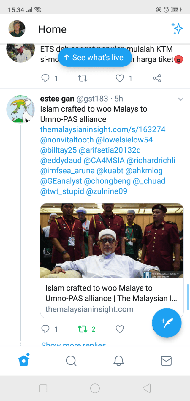190x401 pixels.
Task: Tap the sparkle latest tweets icon
Action: [177, 29]
